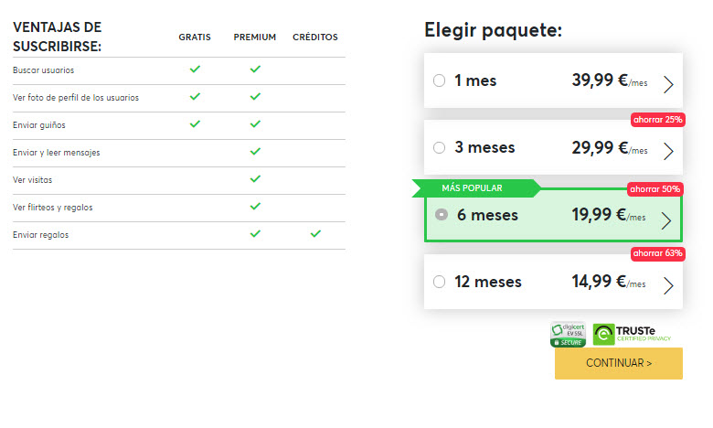Screen dimensions: 713x428
Task: Open the 1 mes package arrow
Action: click(668, 84)
